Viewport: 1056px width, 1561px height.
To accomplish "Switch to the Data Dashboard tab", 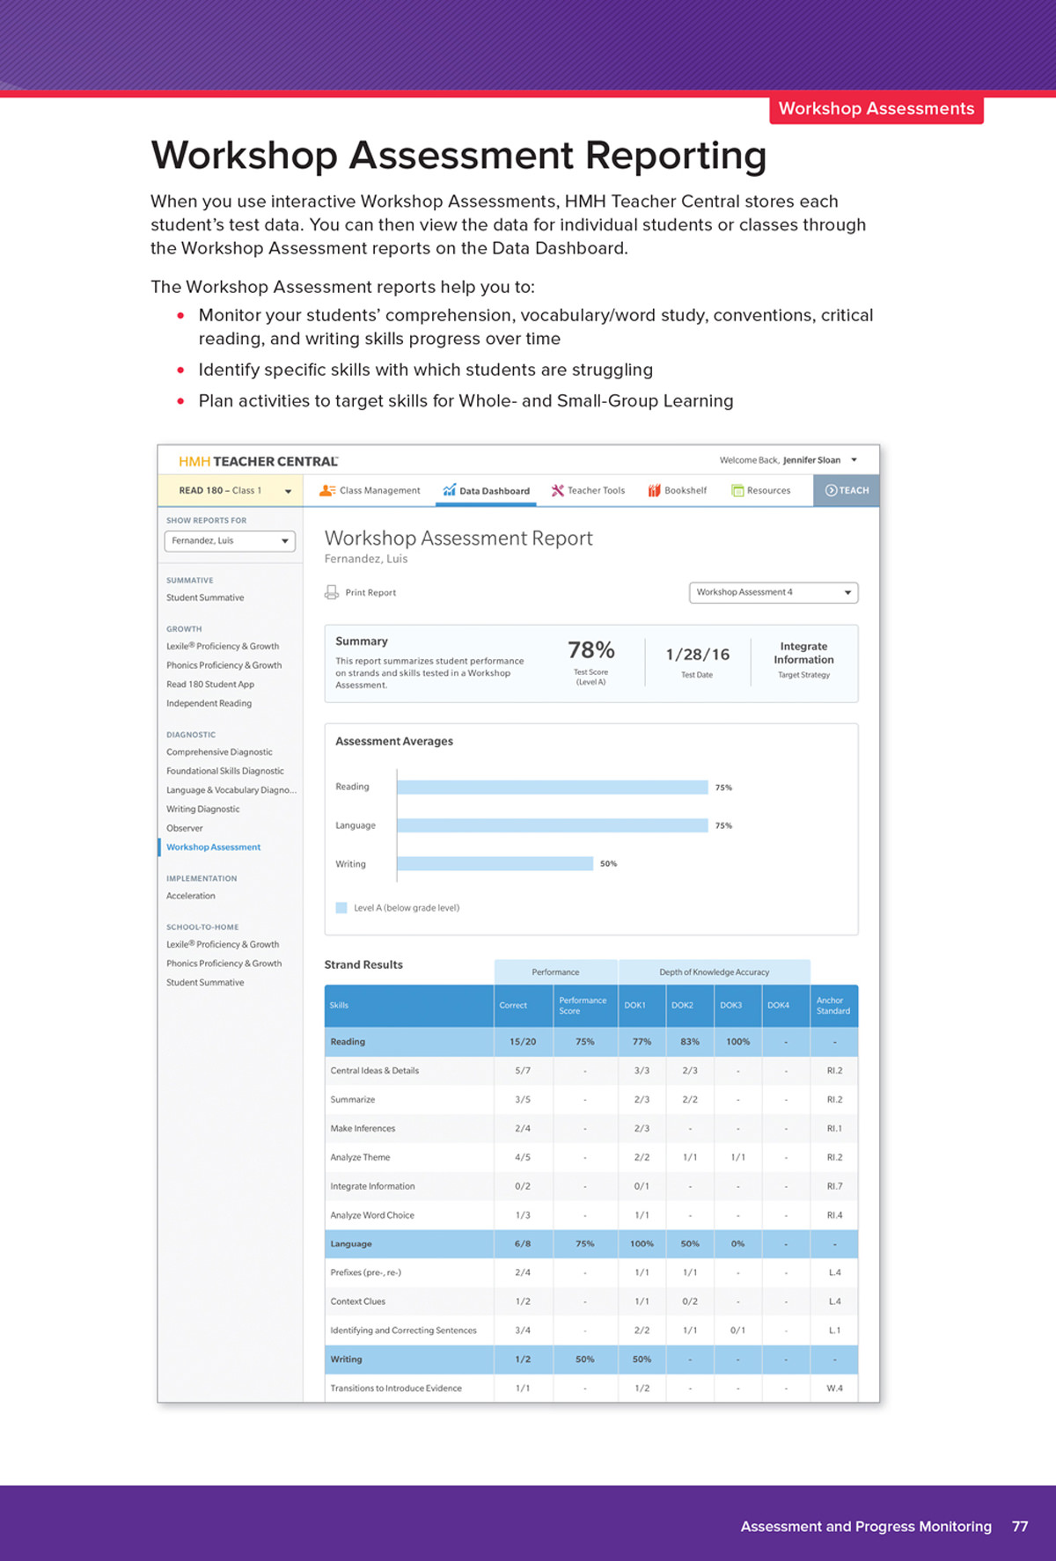I will pos(494,491).
